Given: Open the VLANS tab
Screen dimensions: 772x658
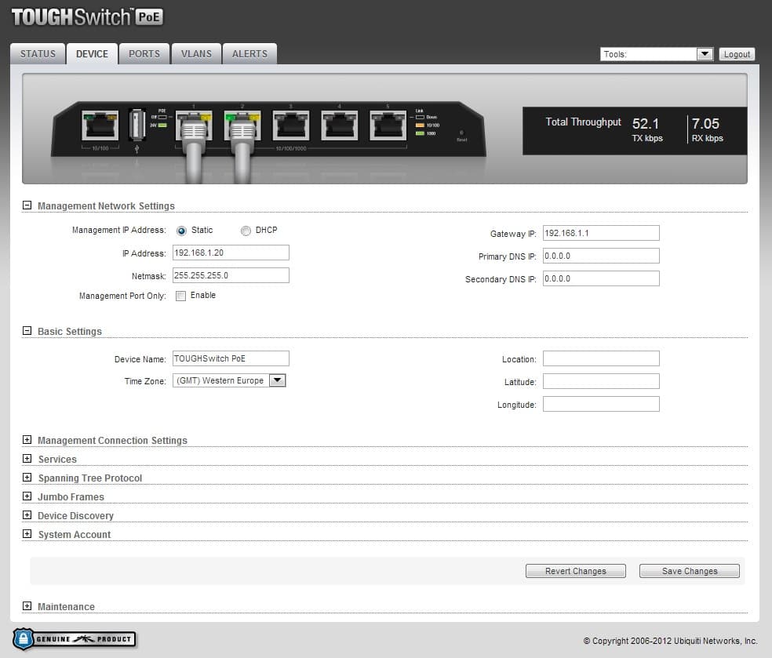Looking at the screenshot, I should (196, 54).
